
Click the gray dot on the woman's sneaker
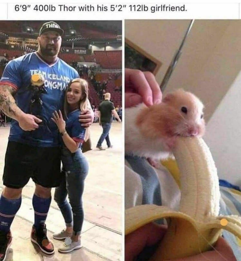pos(68,241)
